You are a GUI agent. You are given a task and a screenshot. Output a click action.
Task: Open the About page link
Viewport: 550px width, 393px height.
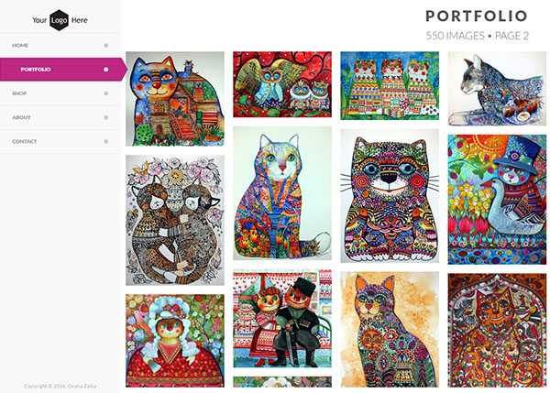point(21,117)
